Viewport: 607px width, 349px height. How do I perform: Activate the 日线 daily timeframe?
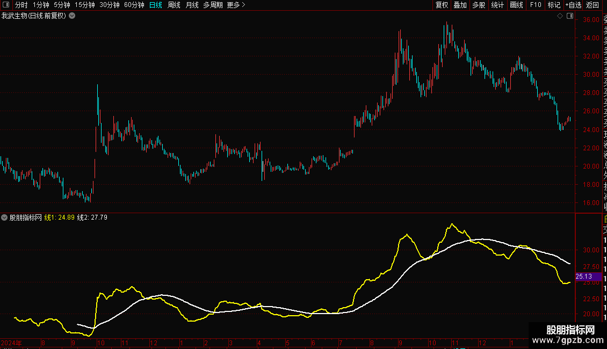pyautogui.click(x=156, y=5)
